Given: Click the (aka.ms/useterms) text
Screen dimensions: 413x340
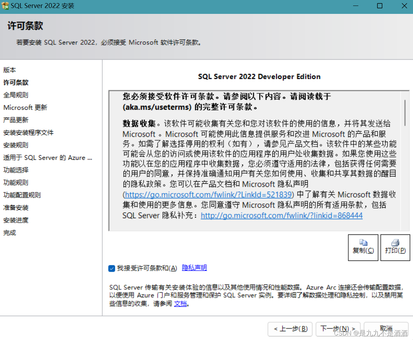Looking at the screenshot, I should tap(157, 107).
